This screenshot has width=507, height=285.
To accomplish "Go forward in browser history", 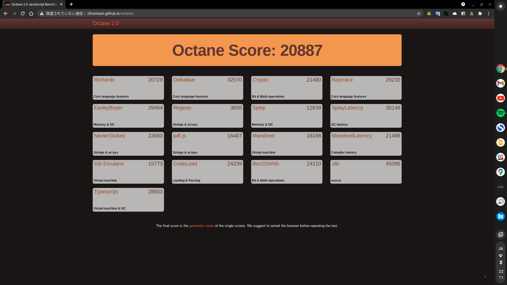I will [x=14, y=14].
